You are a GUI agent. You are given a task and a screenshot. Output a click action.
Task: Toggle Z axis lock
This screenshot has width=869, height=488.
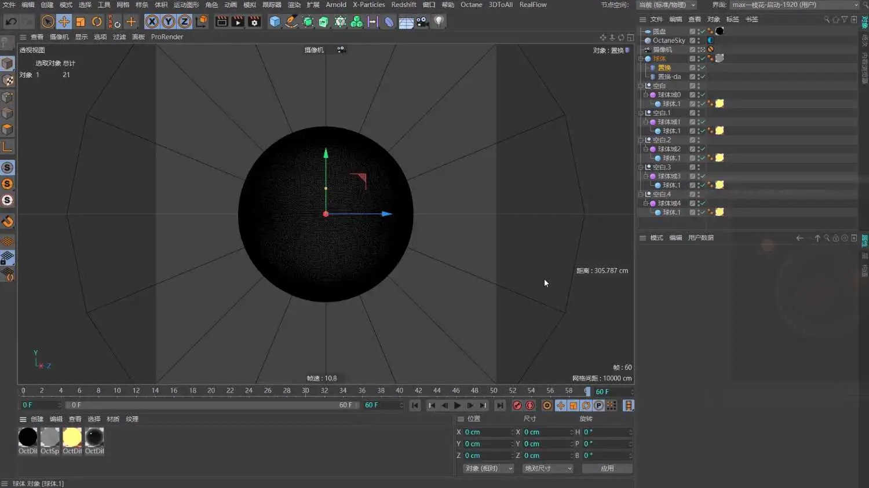pyautogui.click(x=184, y=22)
